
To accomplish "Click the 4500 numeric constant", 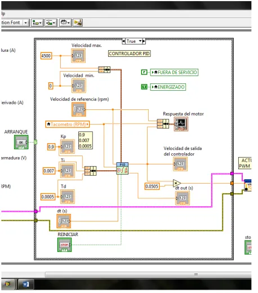I will tap(46, 56).
